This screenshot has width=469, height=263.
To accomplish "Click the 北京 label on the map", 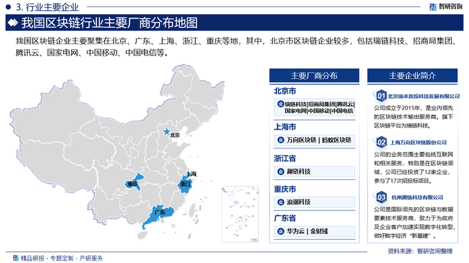I will click(175, 136).
